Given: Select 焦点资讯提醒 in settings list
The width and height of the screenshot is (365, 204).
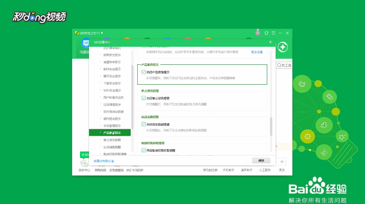Looking at the screenshot, I should click(112, 140).
